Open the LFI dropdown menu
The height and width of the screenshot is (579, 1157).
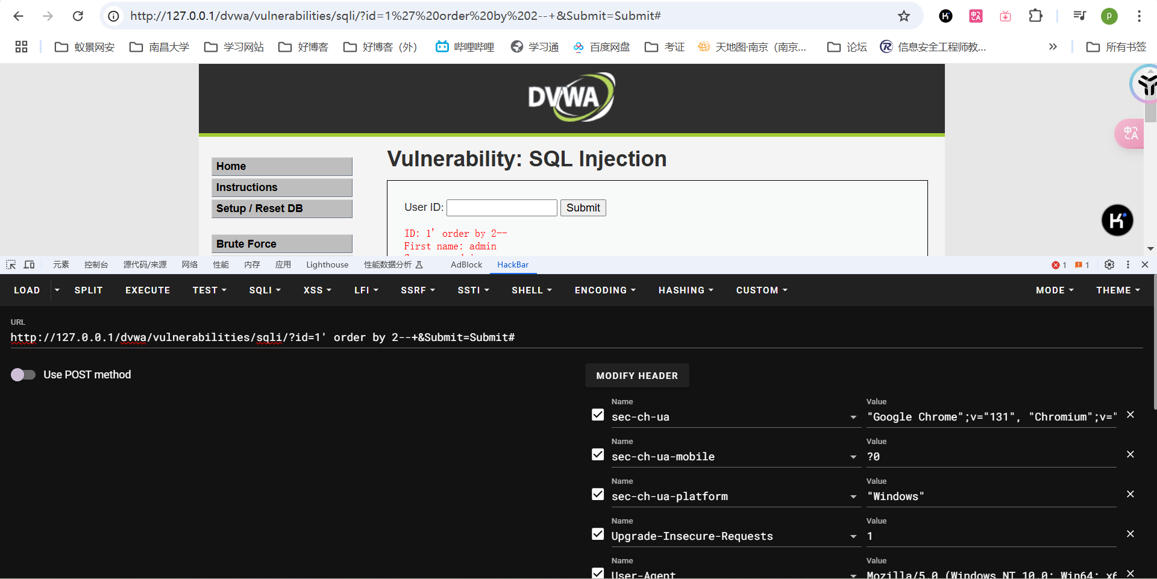[x=366, y=290]
